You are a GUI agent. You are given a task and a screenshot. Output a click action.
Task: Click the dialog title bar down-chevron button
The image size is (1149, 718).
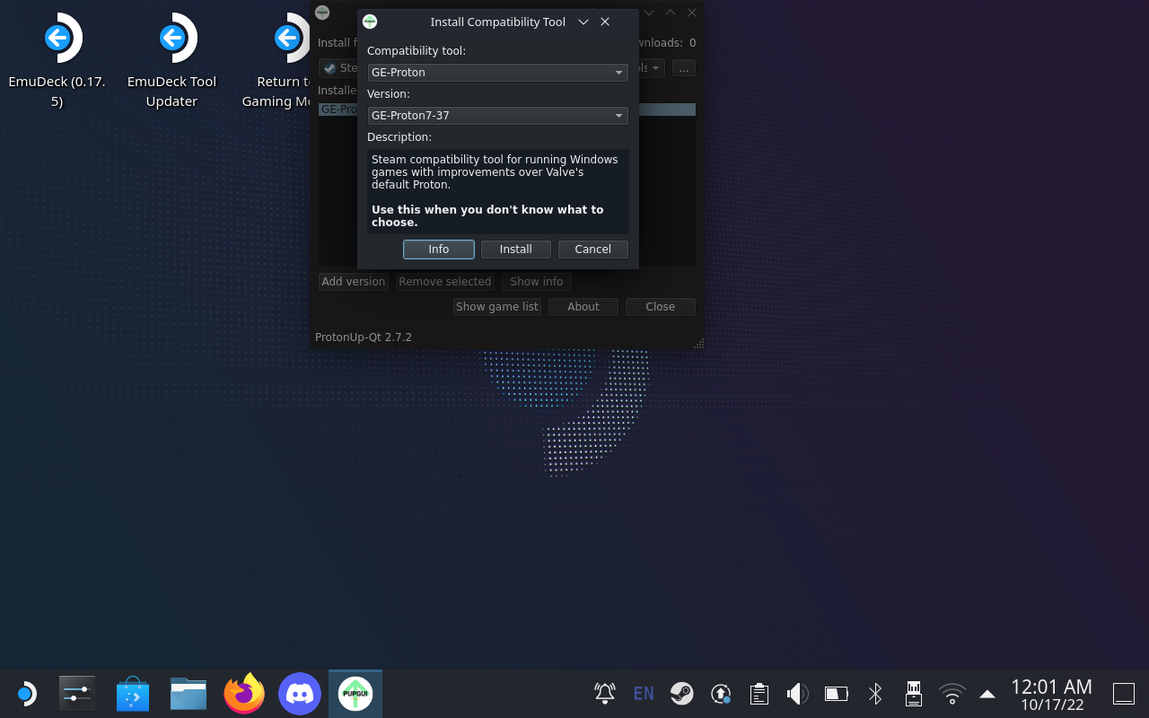pyautogui.click(x=583, y=22)
